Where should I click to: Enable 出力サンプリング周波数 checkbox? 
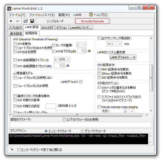[x=99, y=38]
